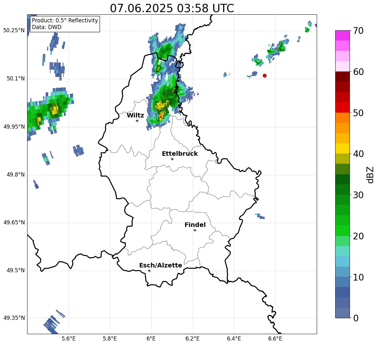Click the 49.35°N latitude label

tap(14, 318)
